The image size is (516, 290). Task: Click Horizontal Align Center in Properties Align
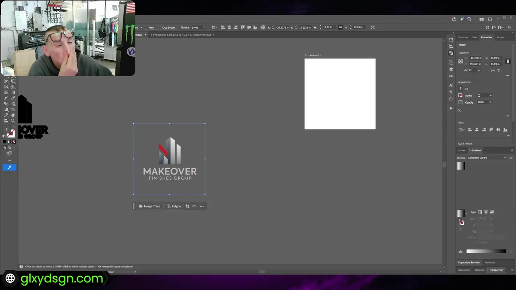(x=477, y=130)
